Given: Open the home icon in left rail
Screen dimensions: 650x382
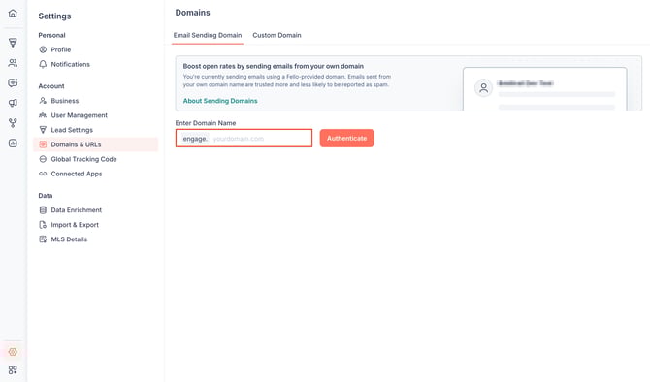Looking at the screenshot, I should (13, 14).
